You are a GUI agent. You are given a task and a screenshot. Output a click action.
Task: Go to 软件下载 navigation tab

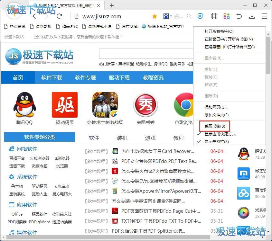(x=52, y=77)
